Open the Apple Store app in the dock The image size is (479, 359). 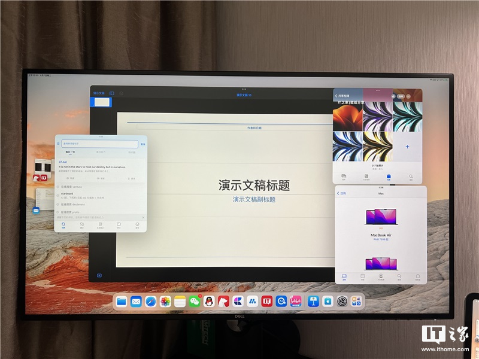[x=328, y=302]
